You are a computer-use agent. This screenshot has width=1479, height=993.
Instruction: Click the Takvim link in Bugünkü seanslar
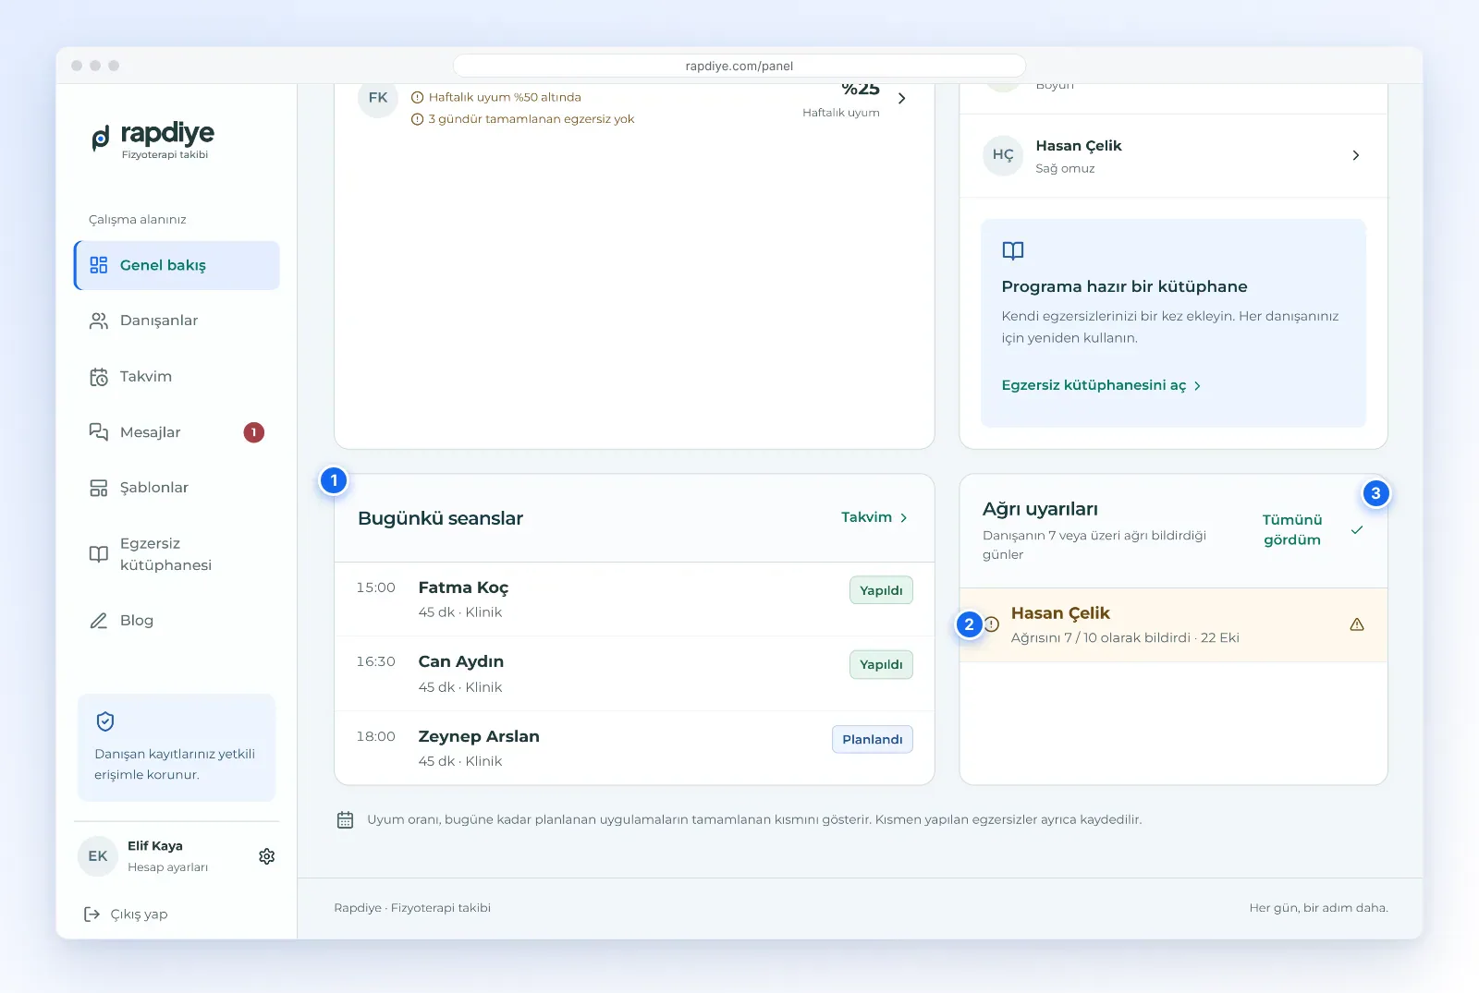pyautogui.click(x=874, y=517)
